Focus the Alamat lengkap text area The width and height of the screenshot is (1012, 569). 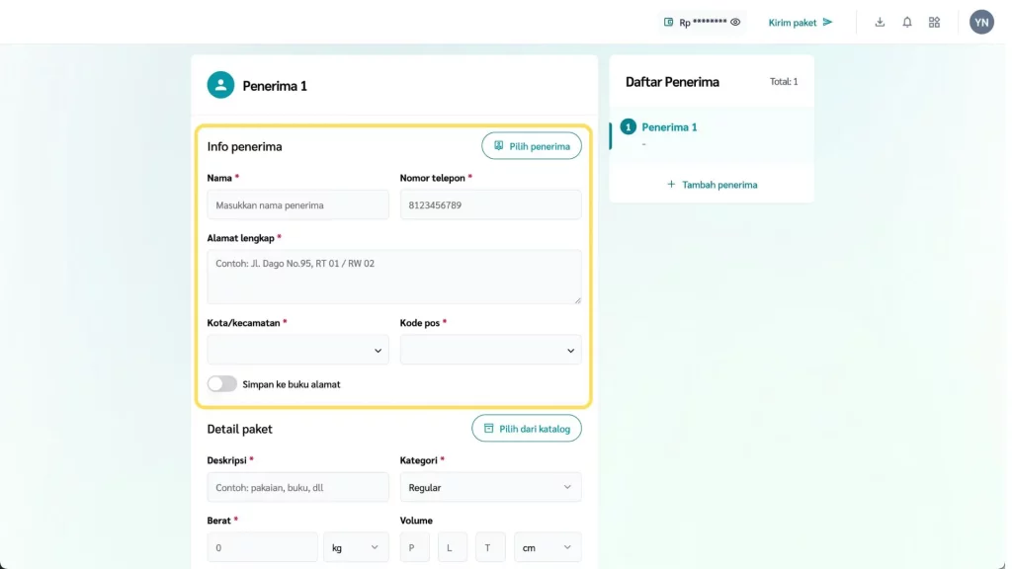[x=393, y=277]
